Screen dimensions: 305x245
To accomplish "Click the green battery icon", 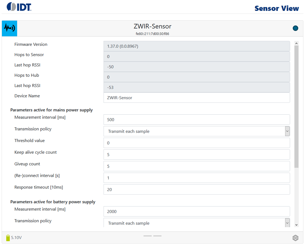I will (x=8, y=238).
